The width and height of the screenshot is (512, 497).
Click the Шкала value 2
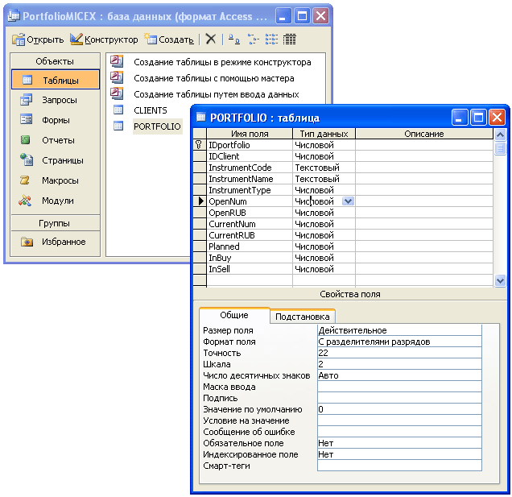point(399,364)
